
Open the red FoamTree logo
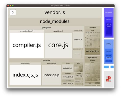click(109, 79)
